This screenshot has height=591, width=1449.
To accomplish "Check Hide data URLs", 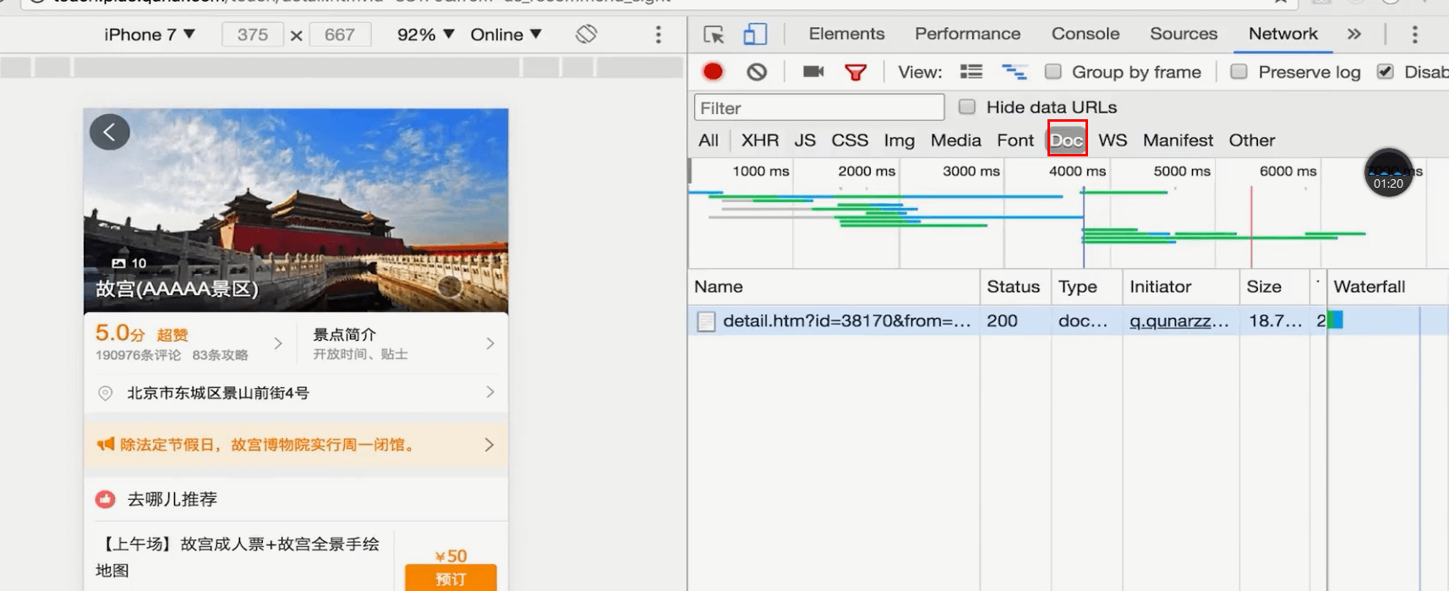I will (967, 107).
